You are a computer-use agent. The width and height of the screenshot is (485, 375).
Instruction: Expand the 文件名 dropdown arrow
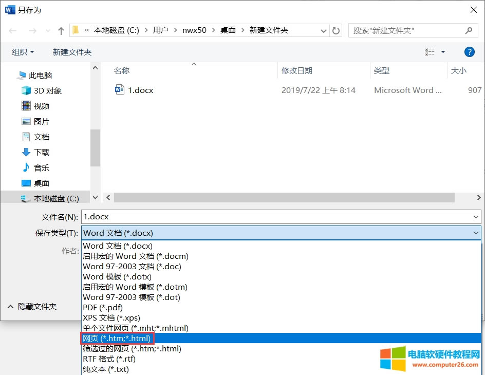pyautogui.click(x=476, y=217)
